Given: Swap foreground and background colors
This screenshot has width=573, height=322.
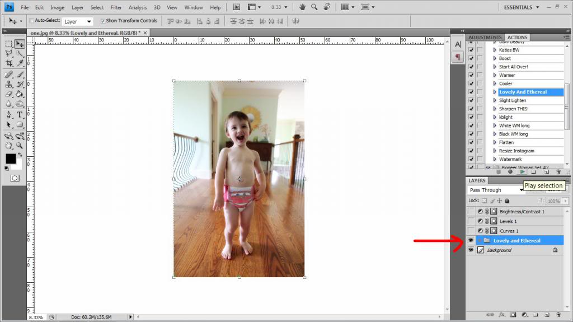Looking at the screenshot, I should point(20,155).
